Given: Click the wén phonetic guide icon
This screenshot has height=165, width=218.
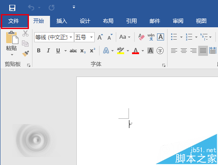Looking at the screenshot, I should click(151, 37).
